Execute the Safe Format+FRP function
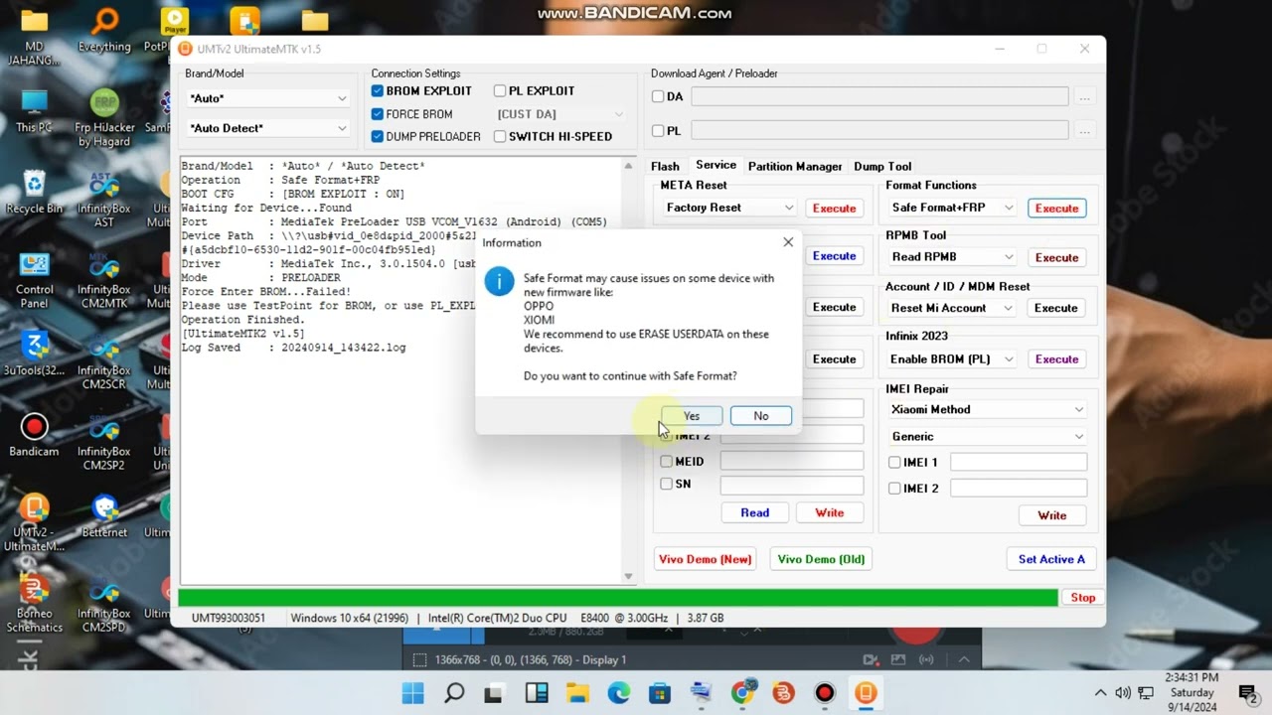The height and width of the screenshot is (715, 1272). (x=1056, y=208)
